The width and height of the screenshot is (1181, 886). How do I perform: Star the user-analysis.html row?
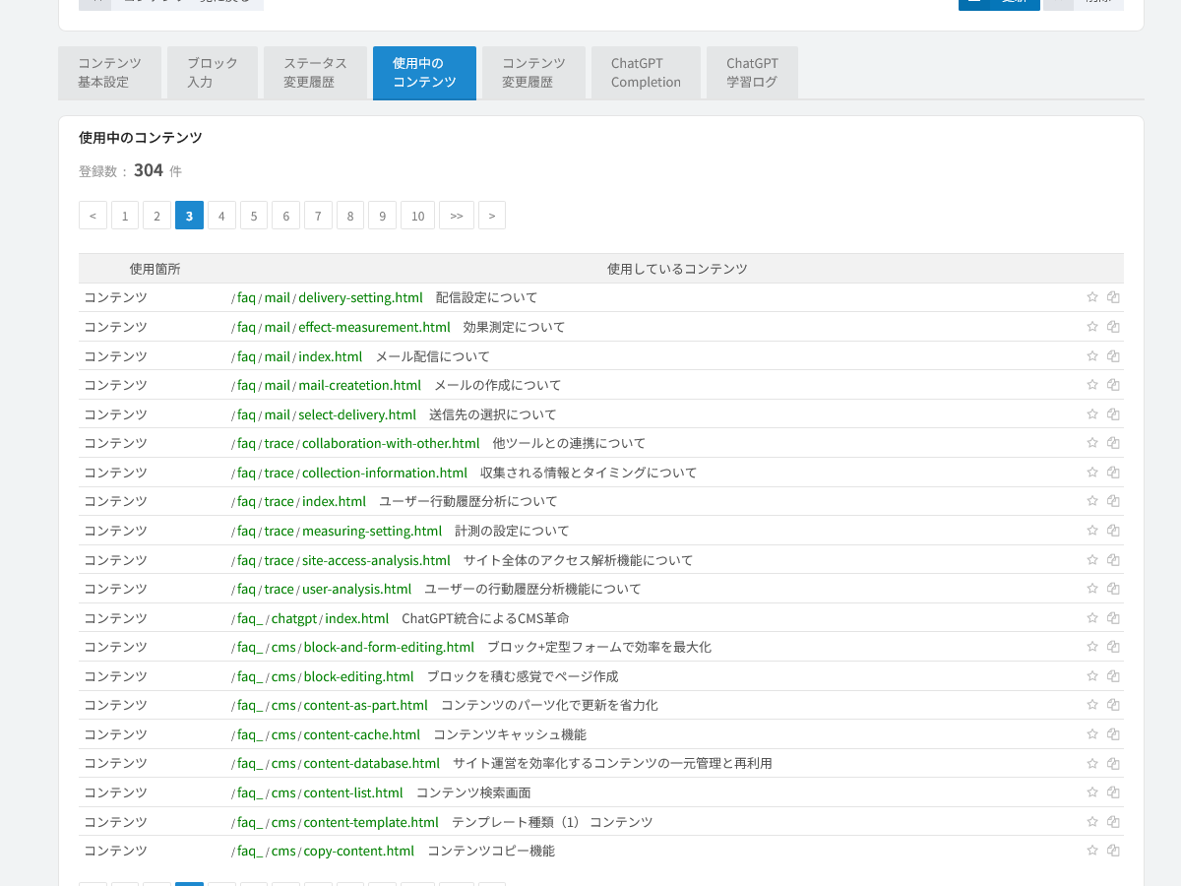click(1092, 589)
